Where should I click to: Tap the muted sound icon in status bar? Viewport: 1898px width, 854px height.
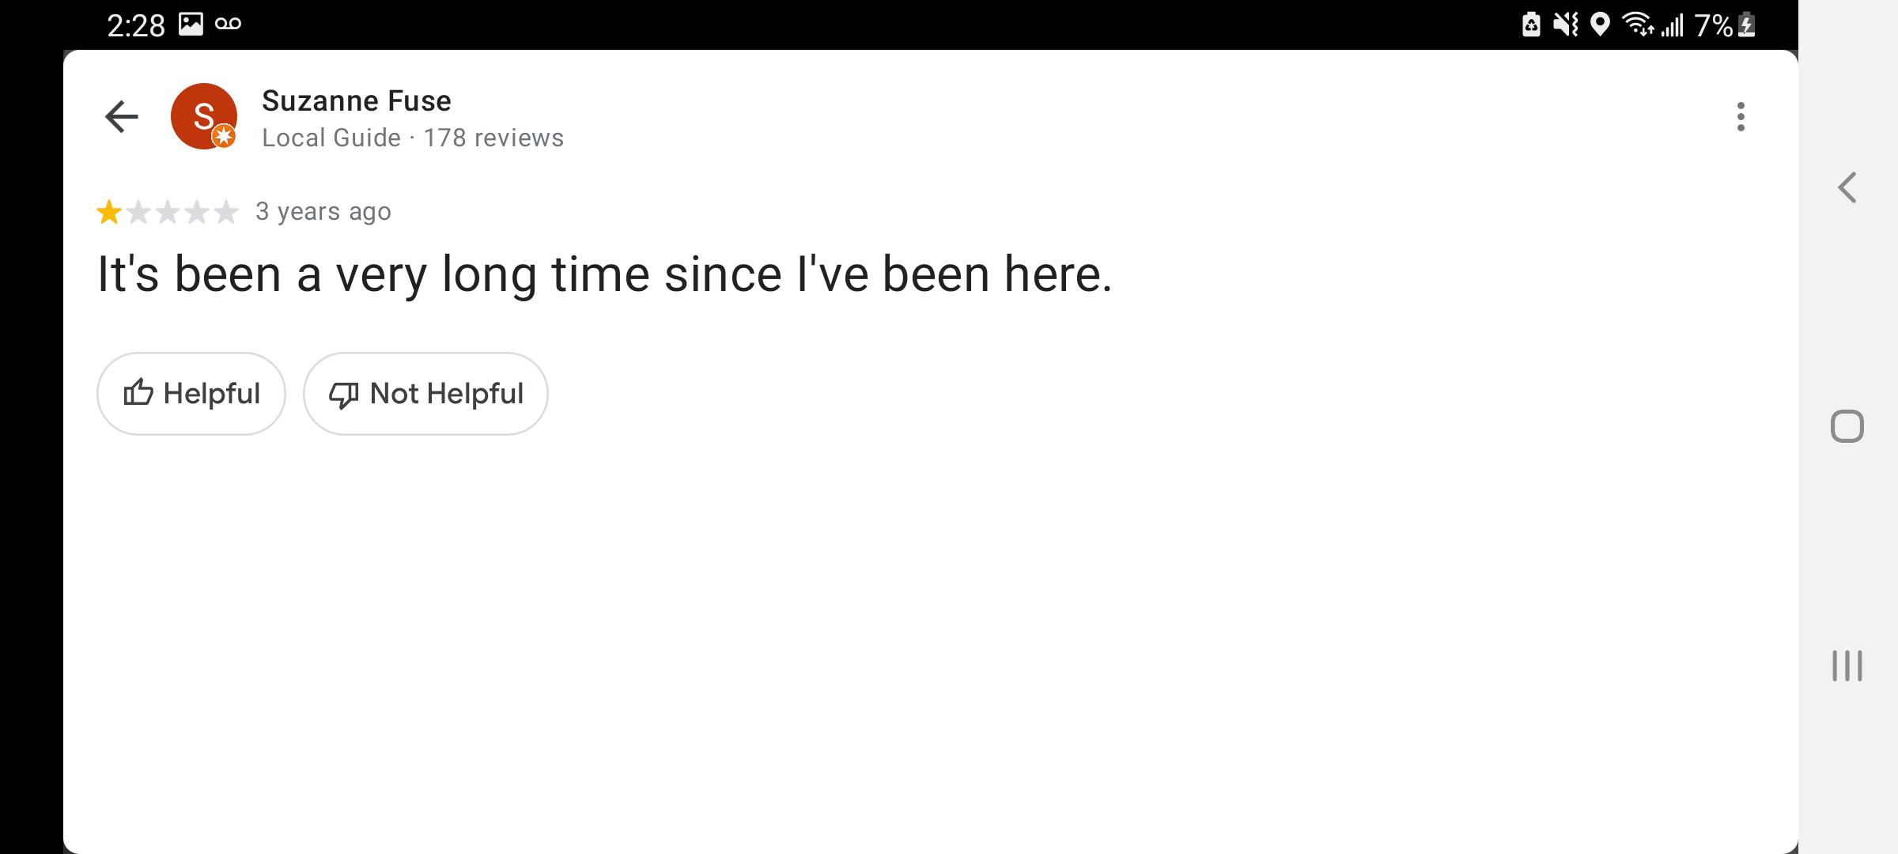click(1565, 25)
